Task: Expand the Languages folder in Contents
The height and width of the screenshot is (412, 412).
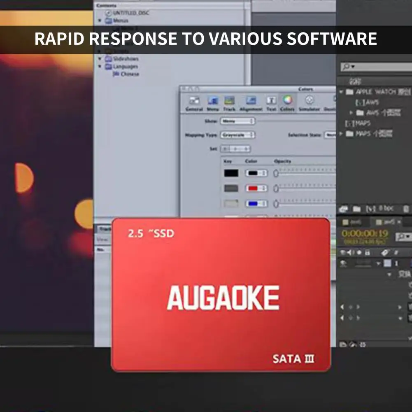Action: tap(100, 66)
